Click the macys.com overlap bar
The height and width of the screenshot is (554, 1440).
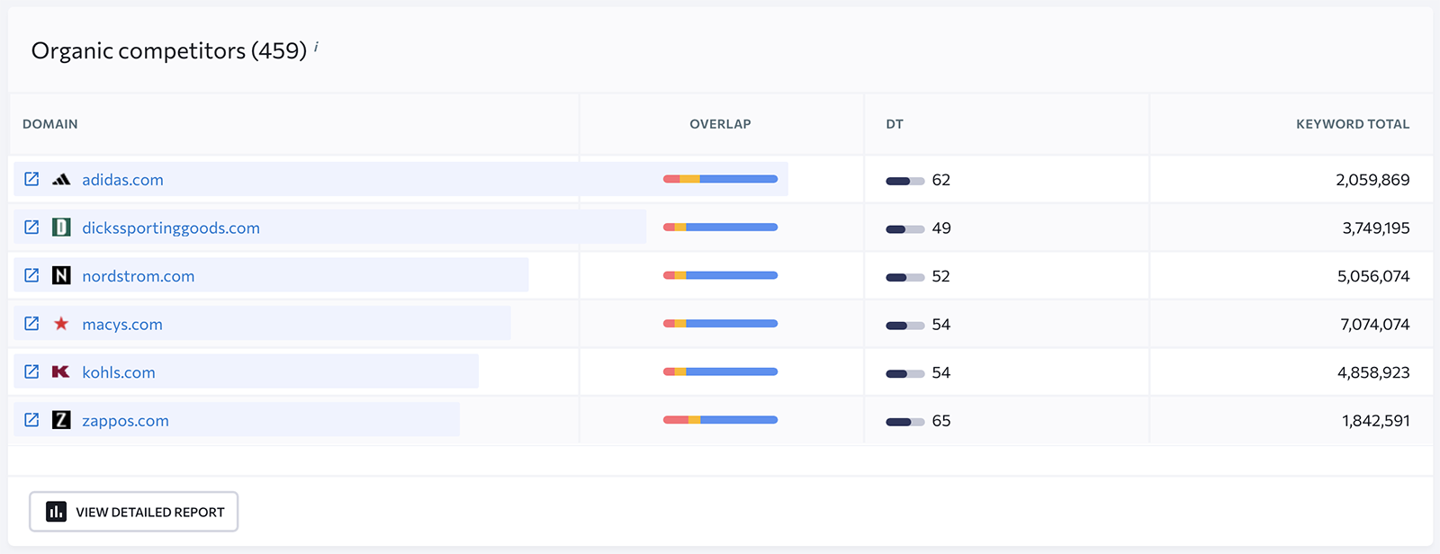pos(720,324)
